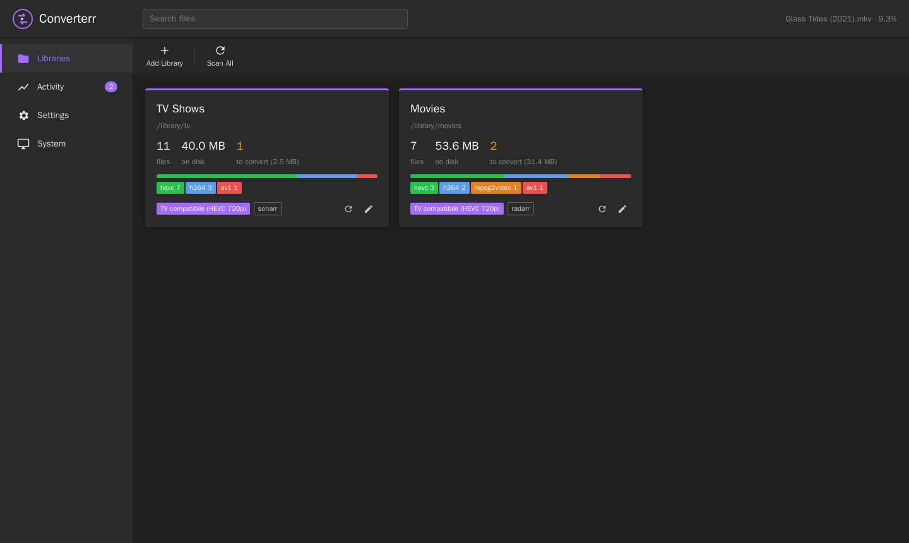The height and width of the screenshot is (543, 909).
Task: Click the 53.6 MB on disk value
Action: [457, 146]
